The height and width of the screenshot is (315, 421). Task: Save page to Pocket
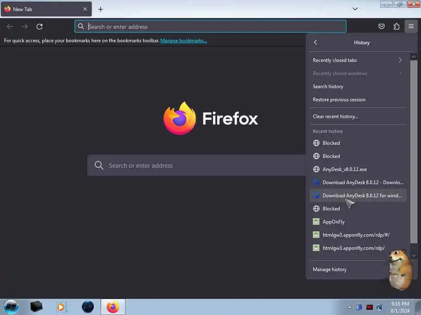coord(381,26)
